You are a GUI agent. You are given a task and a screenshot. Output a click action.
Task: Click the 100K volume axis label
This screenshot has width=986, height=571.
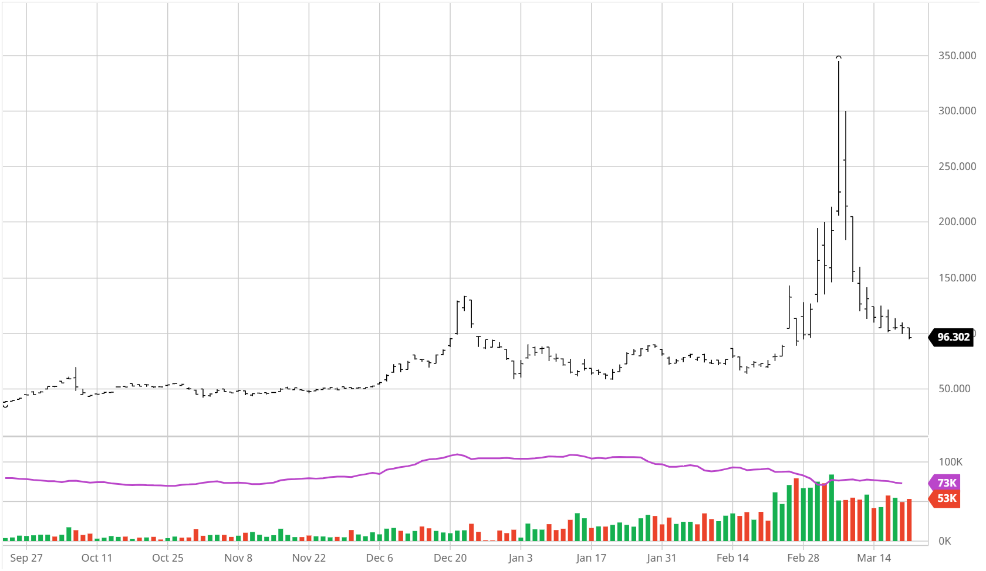pyautogui.click(x=950, y=462)
